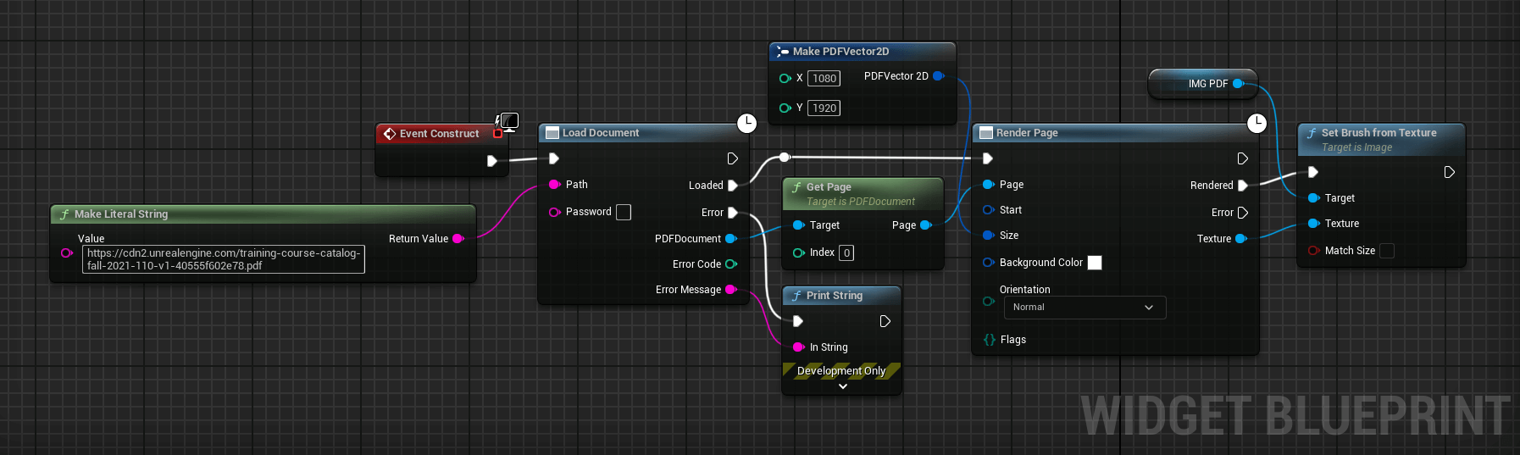
Task: Click the Orientation input pin
Action: pyautogui.click(x=988, y=301)
